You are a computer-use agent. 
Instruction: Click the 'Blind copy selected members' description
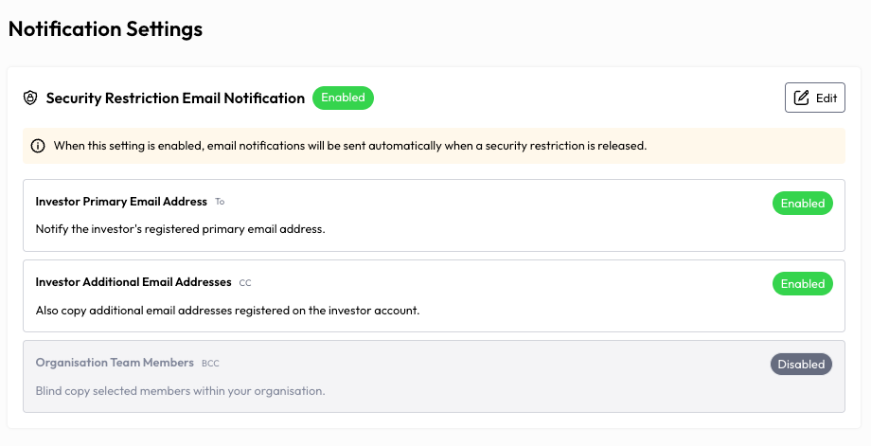tap(181, 391)
